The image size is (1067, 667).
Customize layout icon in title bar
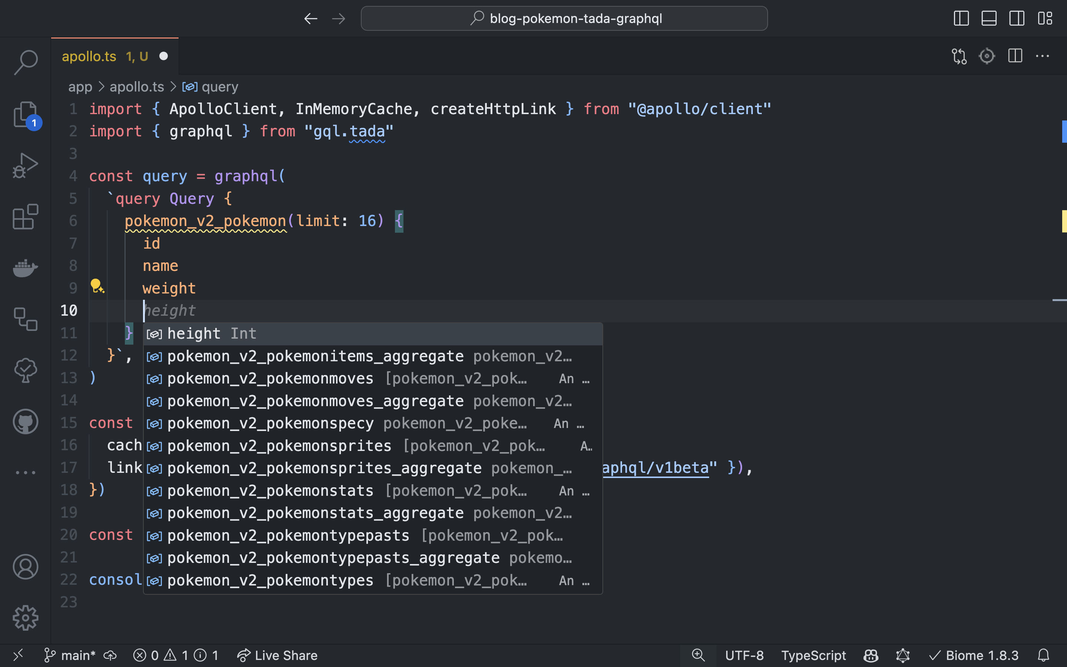(x=1045, y=19)
